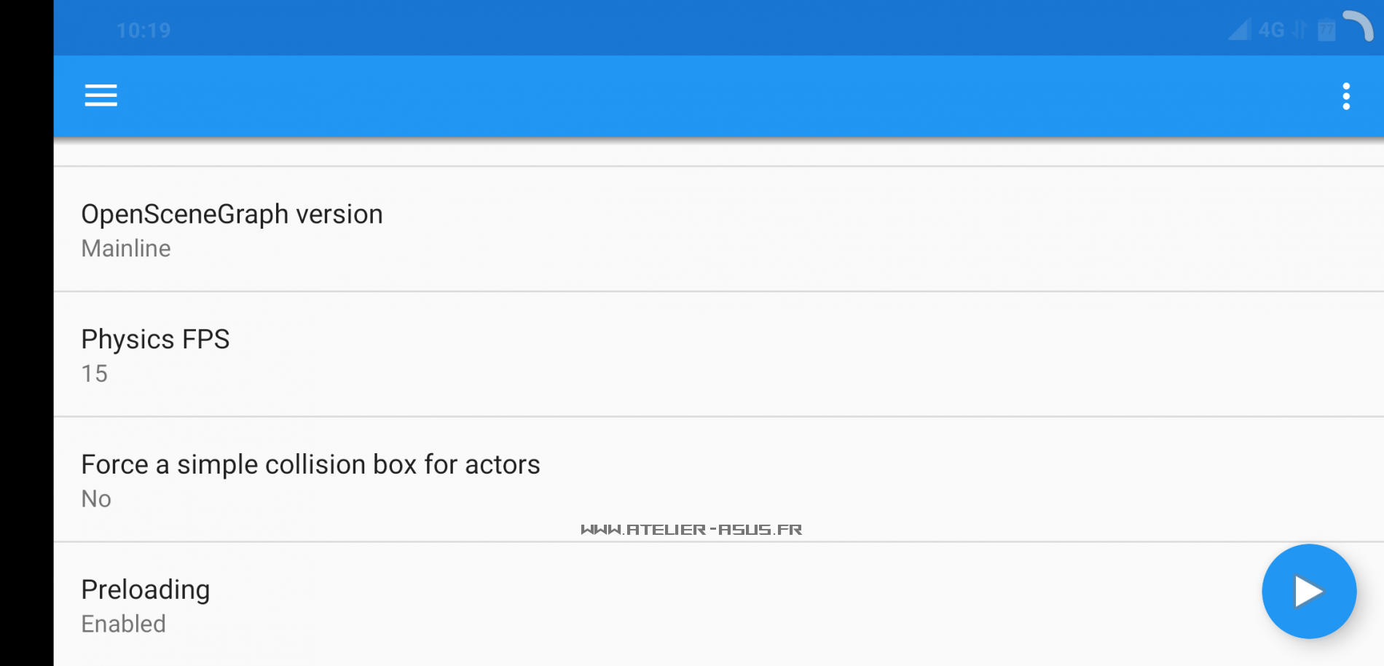This screenshot has width=1384, height=666.
Task: Tap the Physics FPS value 15
Action: coord(95,374)
